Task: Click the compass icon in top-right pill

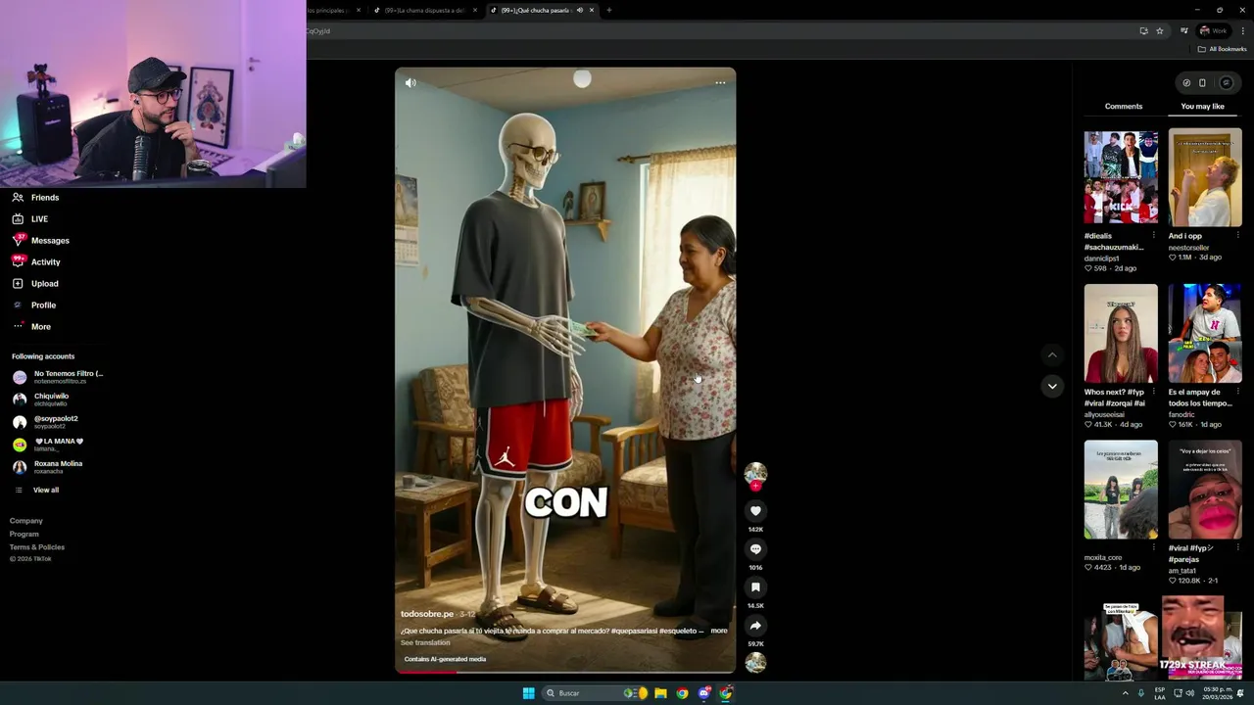Action: pyautogui.click(x=1186, y=83)
